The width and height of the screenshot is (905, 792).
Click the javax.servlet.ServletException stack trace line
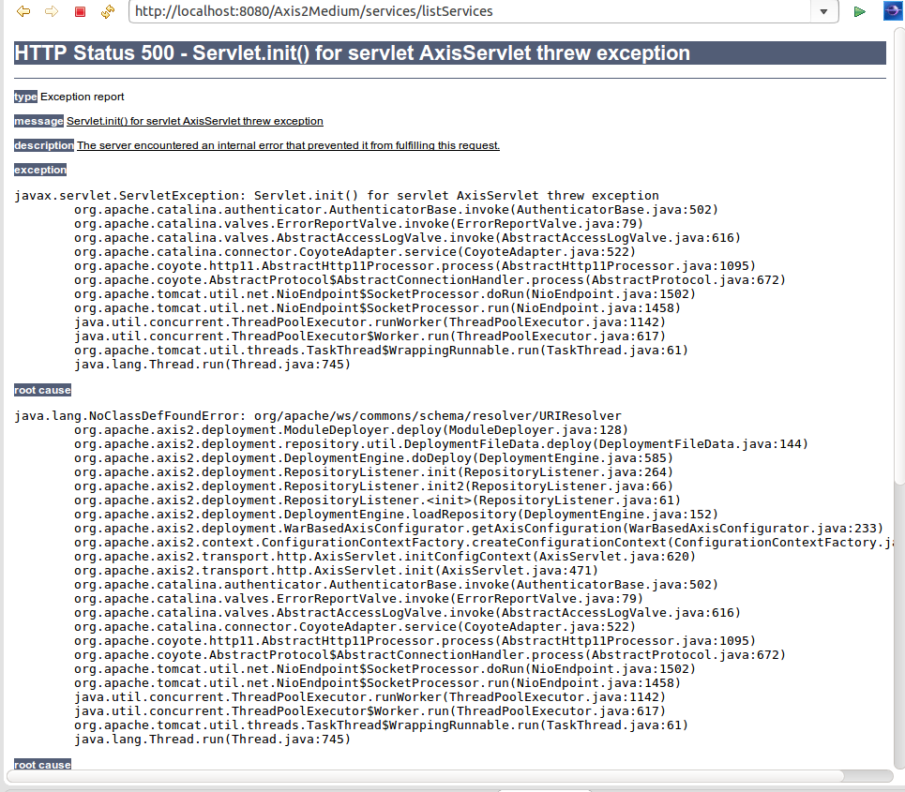point(328,195)
